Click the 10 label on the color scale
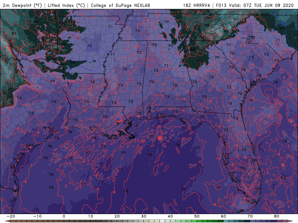This screenshot has width=298, height=223. [91, 216]
